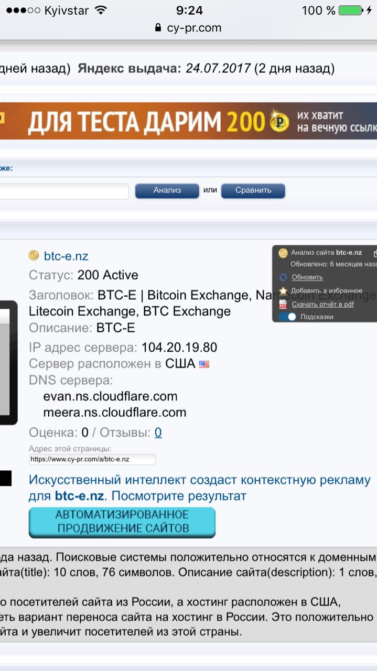Open the btc-e.nz site link
Viewport: 377px width, 671px height.
(66, 256)
